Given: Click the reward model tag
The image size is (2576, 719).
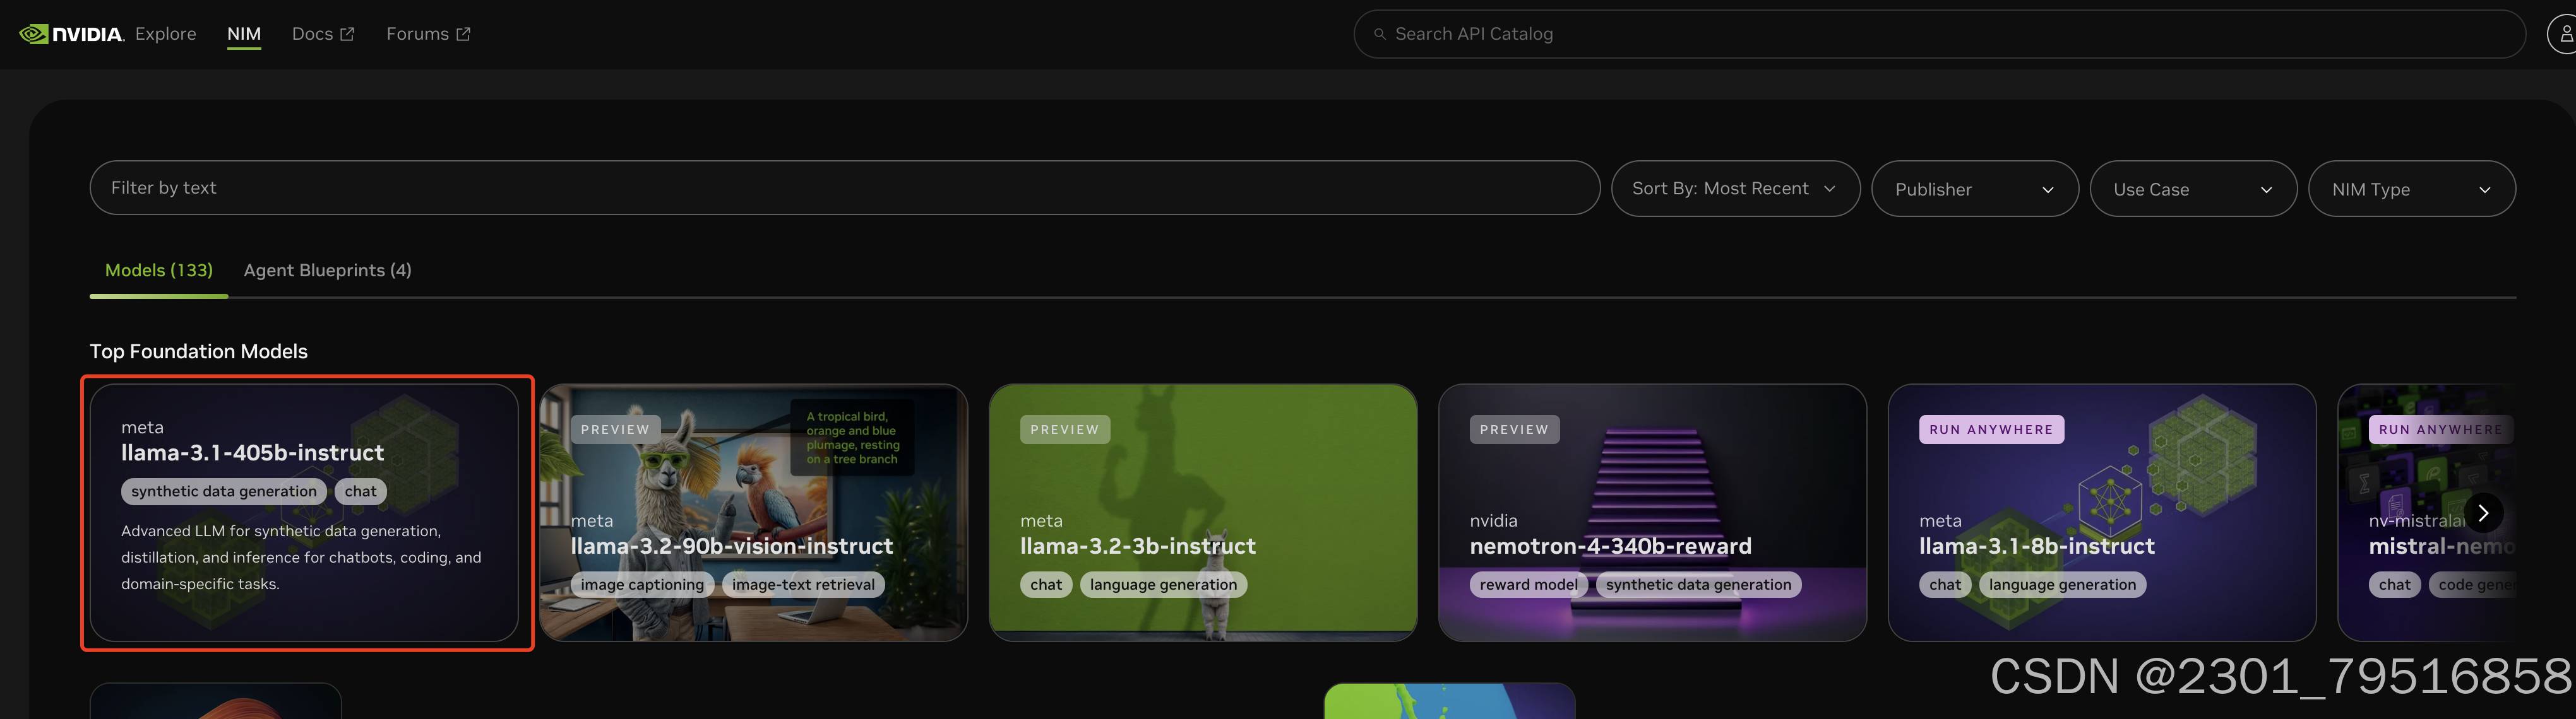Looking at the screenshot, I should click(x=1528, y=585).
